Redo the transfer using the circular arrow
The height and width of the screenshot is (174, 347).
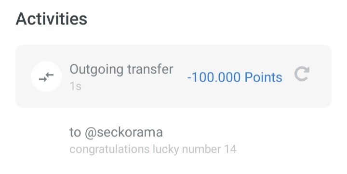[x=302, y=74]
